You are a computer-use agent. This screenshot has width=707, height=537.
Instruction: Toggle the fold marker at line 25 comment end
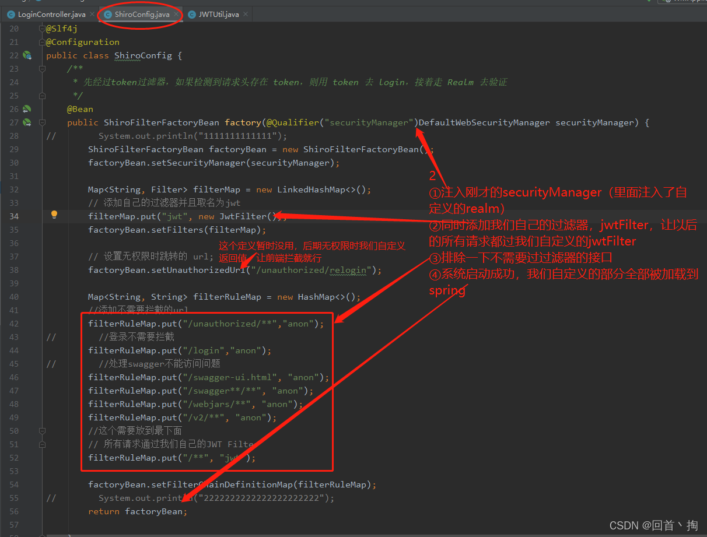coord(42,96)
